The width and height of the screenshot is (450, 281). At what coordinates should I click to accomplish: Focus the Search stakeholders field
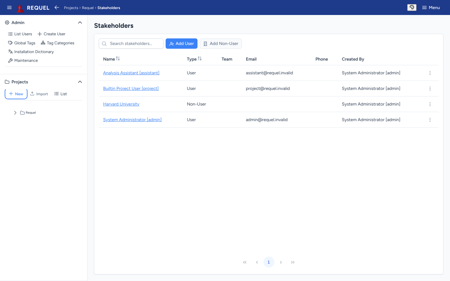131,44
